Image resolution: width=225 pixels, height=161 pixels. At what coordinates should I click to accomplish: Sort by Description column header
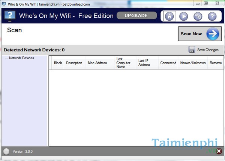74,63
